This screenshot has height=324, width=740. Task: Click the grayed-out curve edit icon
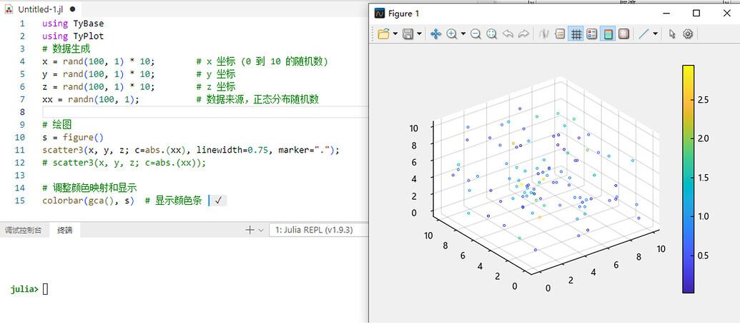544,34
